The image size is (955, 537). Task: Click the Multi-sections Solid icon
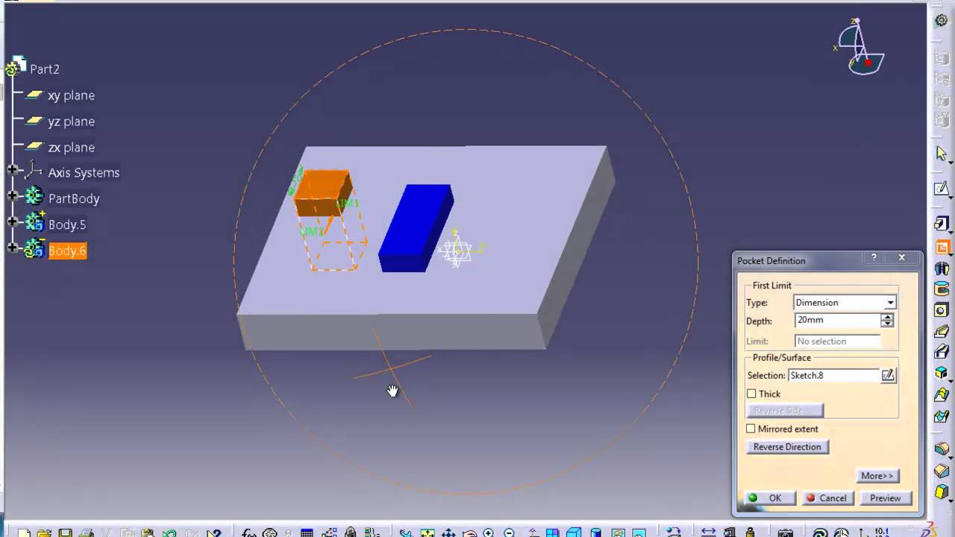[x=942, y=394]
